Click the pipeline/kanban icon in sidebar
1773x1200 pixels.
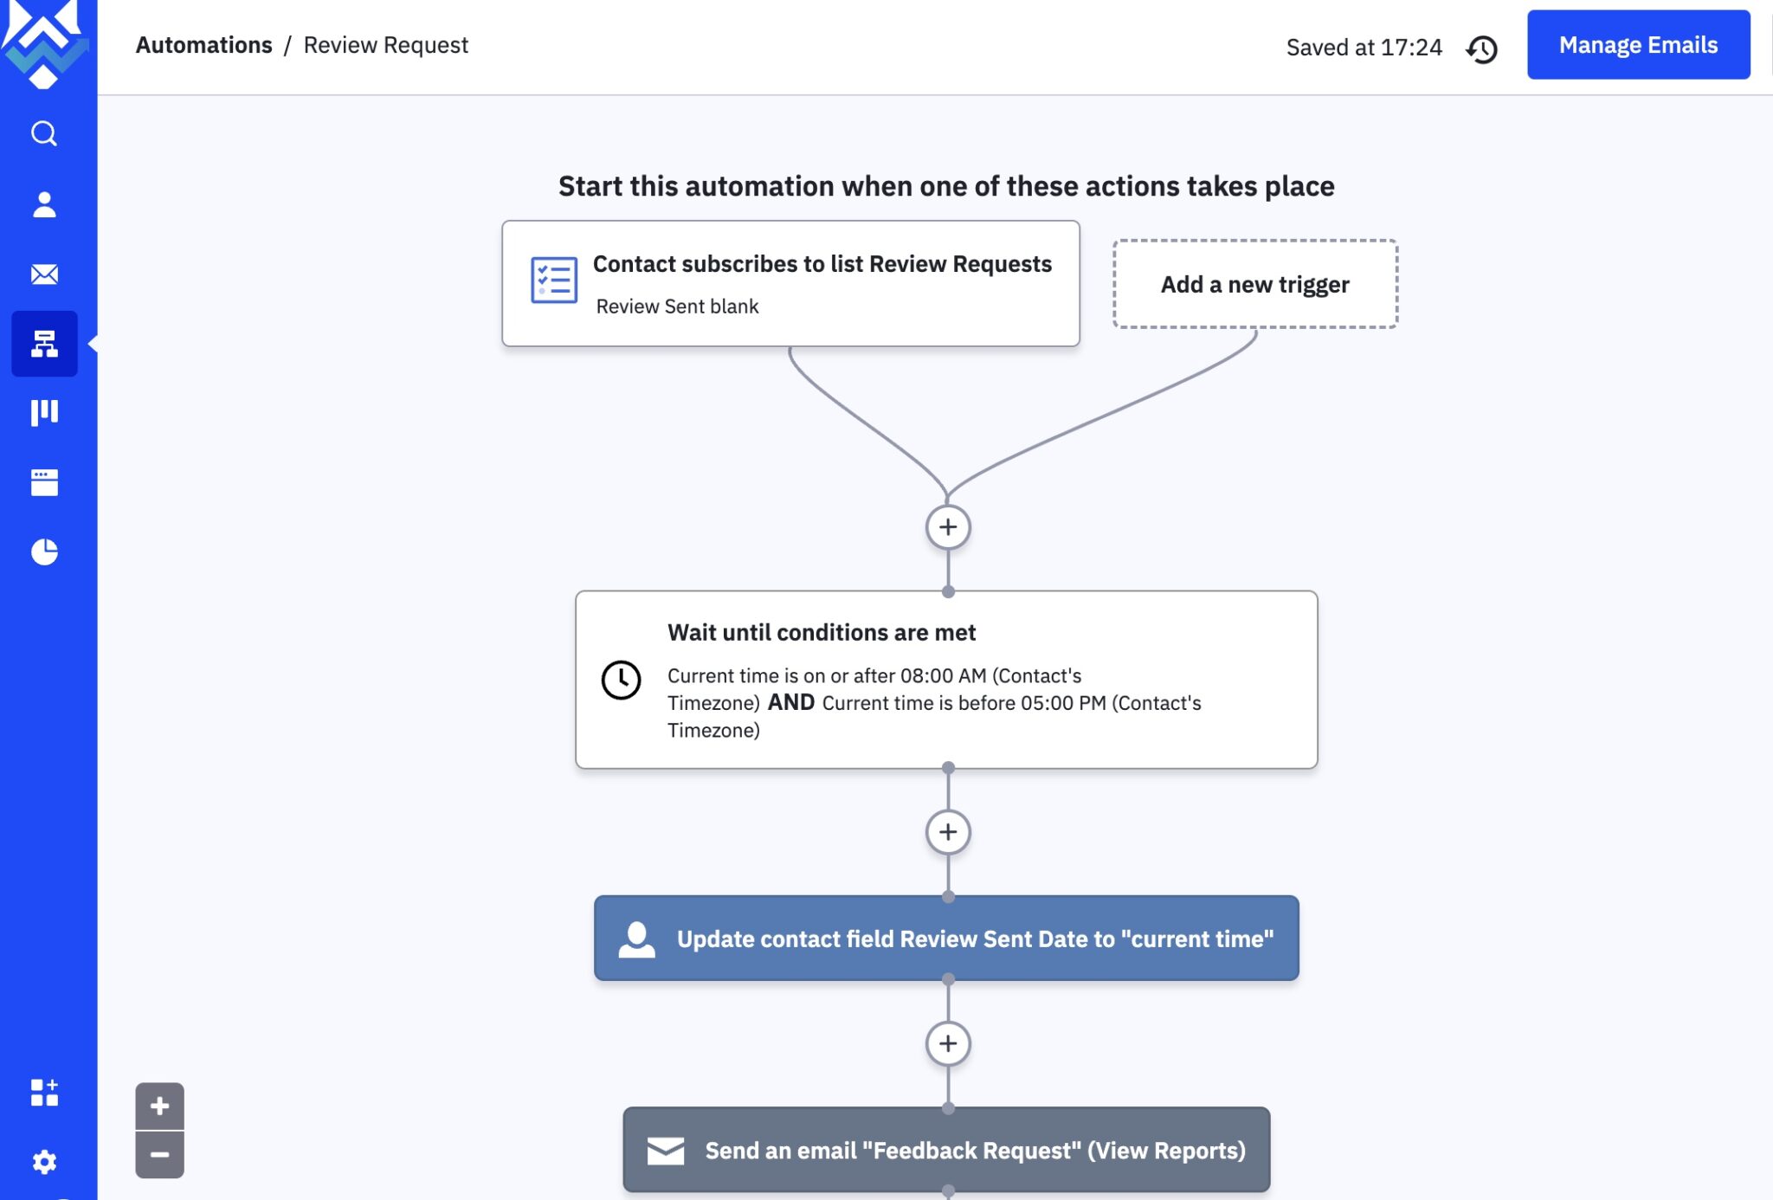[x=44, y=411]
